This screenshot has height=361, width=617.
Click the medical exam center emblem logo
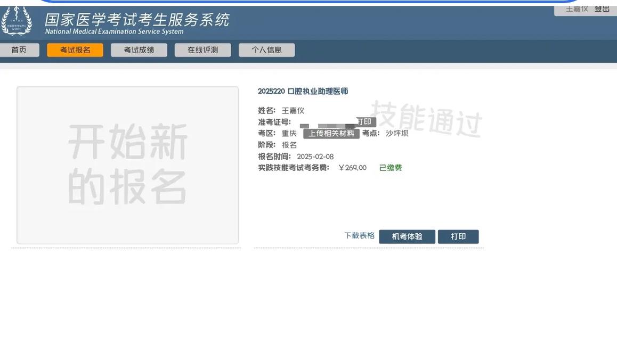pos(17,22)
